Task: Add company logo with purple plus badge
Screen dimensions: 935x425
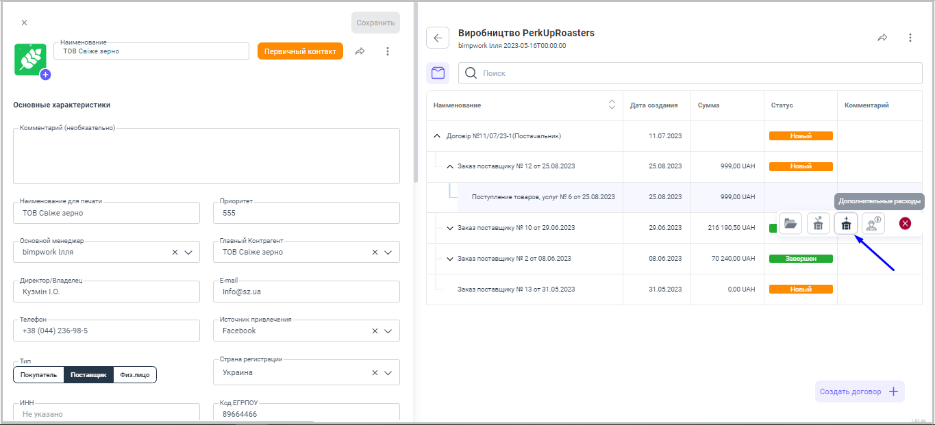Action: (45, 75)
